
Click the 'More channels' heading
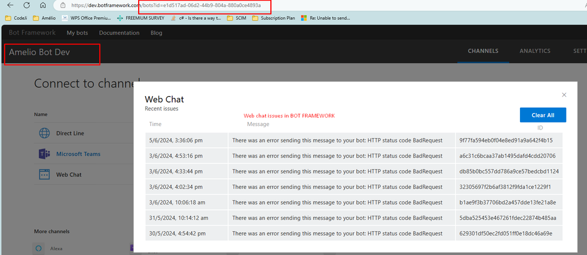(52, 232)
